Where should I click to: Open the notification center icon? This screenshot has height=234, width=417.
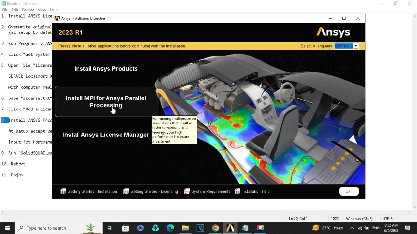[x=407, y=228]
